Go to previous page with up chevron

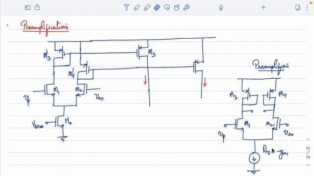308,139
